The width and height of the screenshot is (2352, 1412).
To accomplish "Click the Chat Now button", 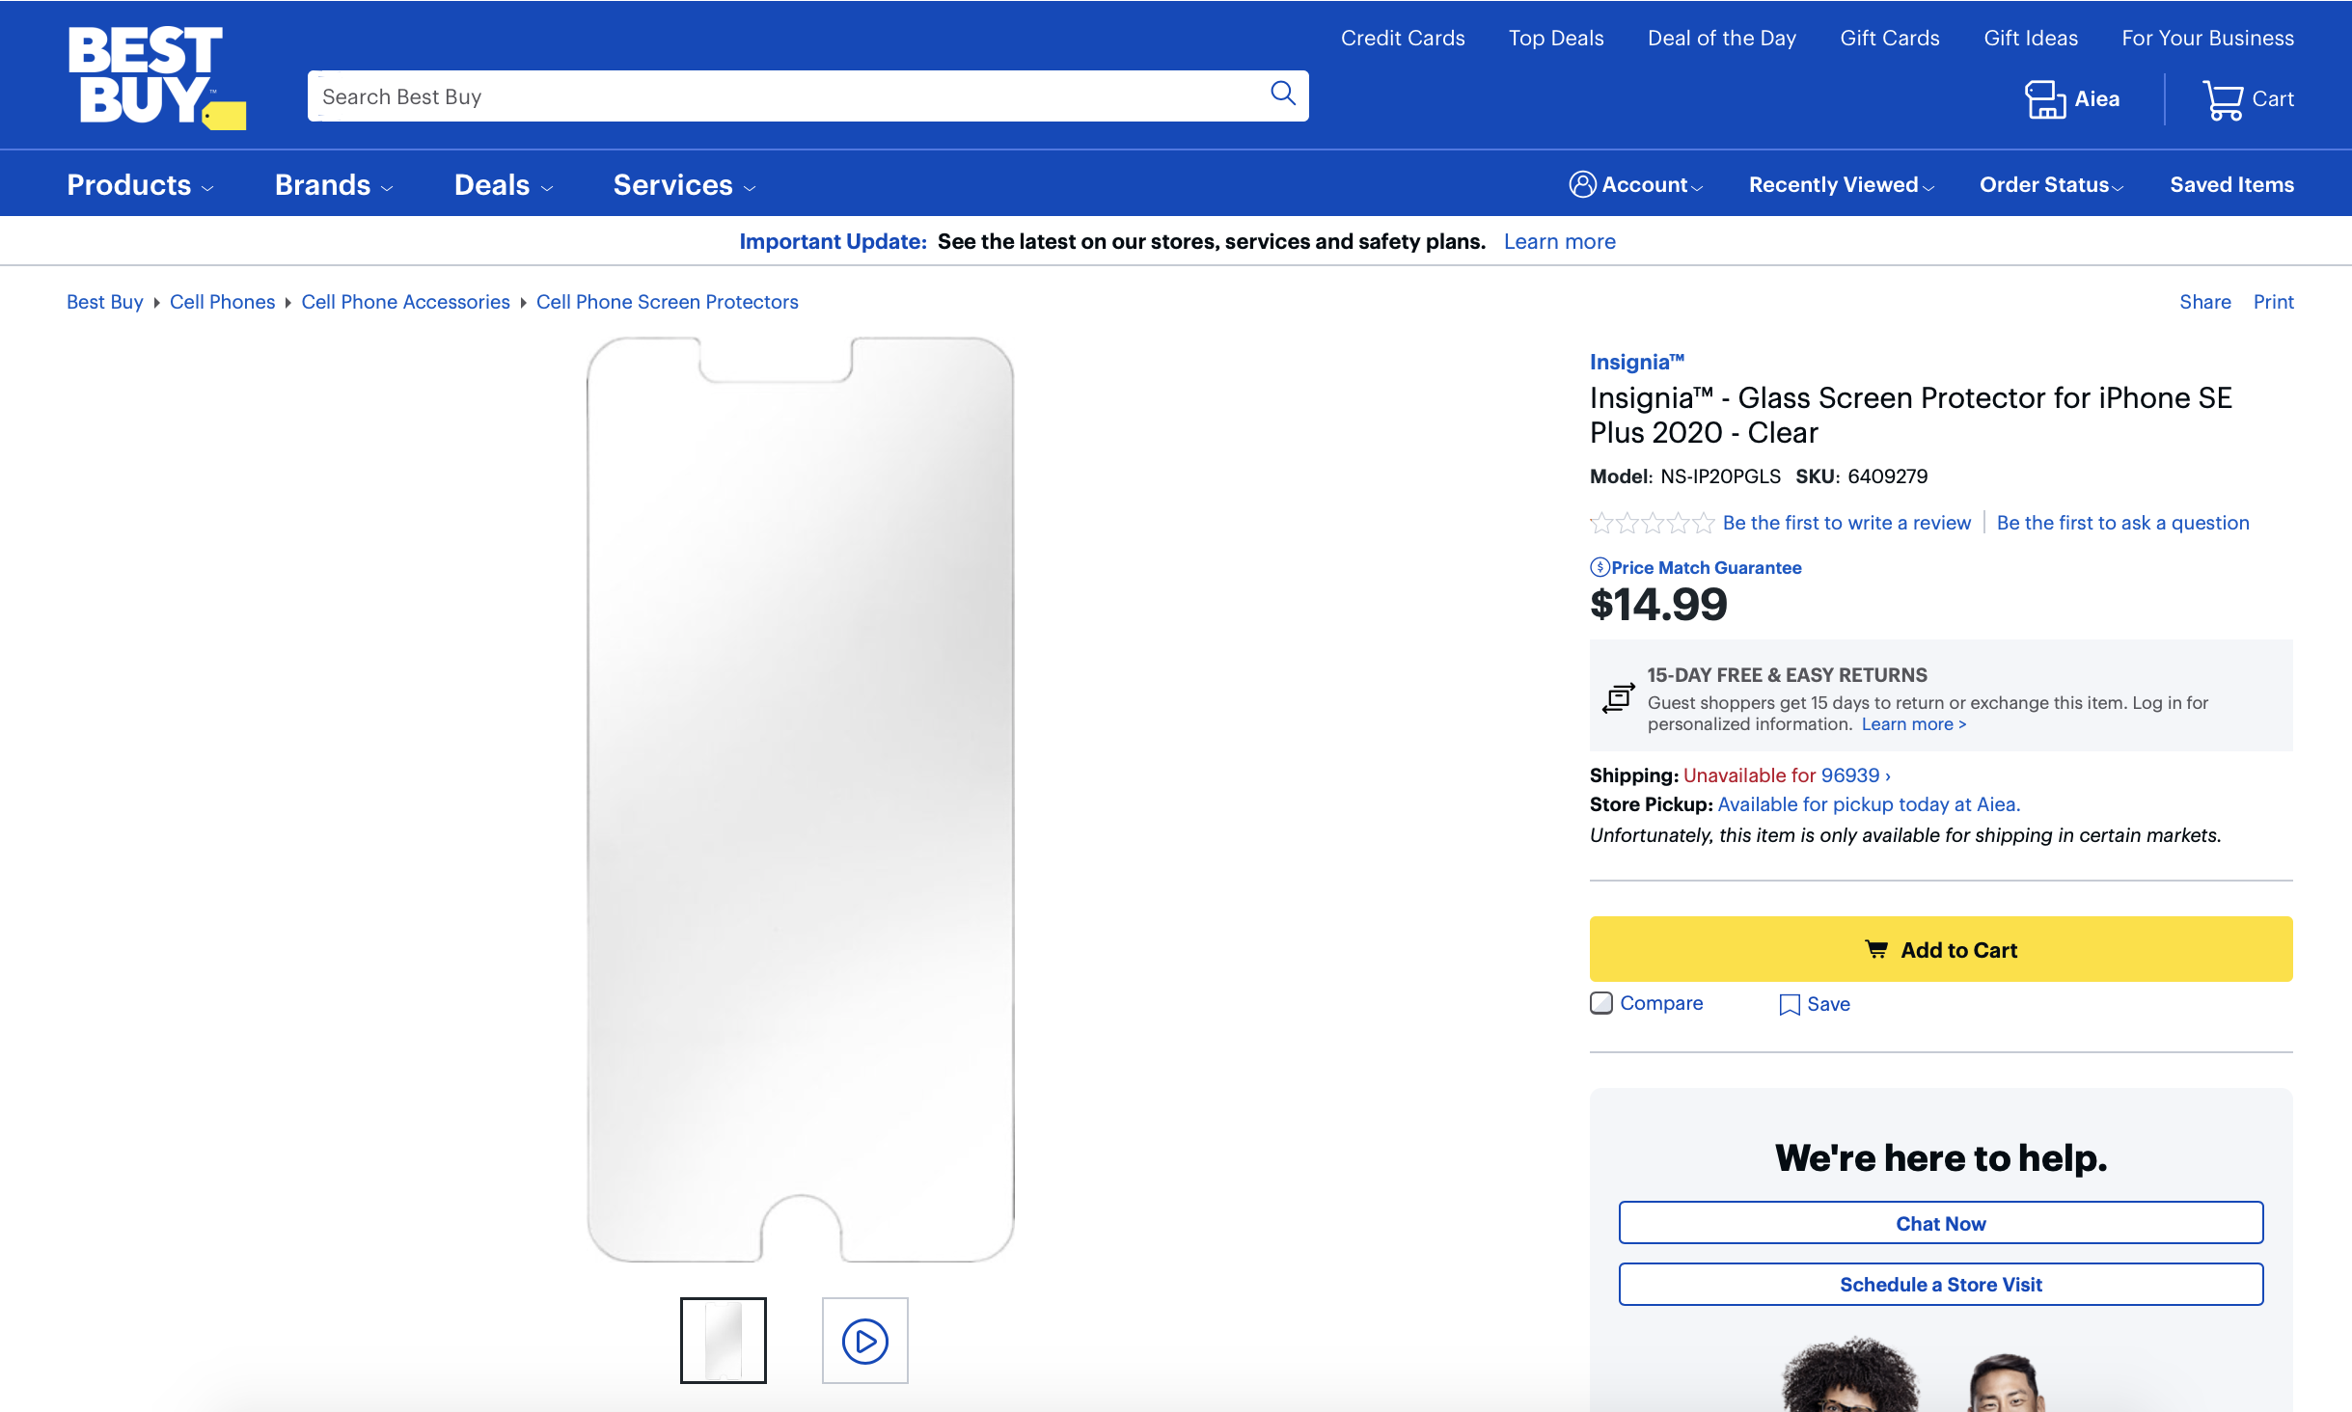I will click(1940, 1223).
